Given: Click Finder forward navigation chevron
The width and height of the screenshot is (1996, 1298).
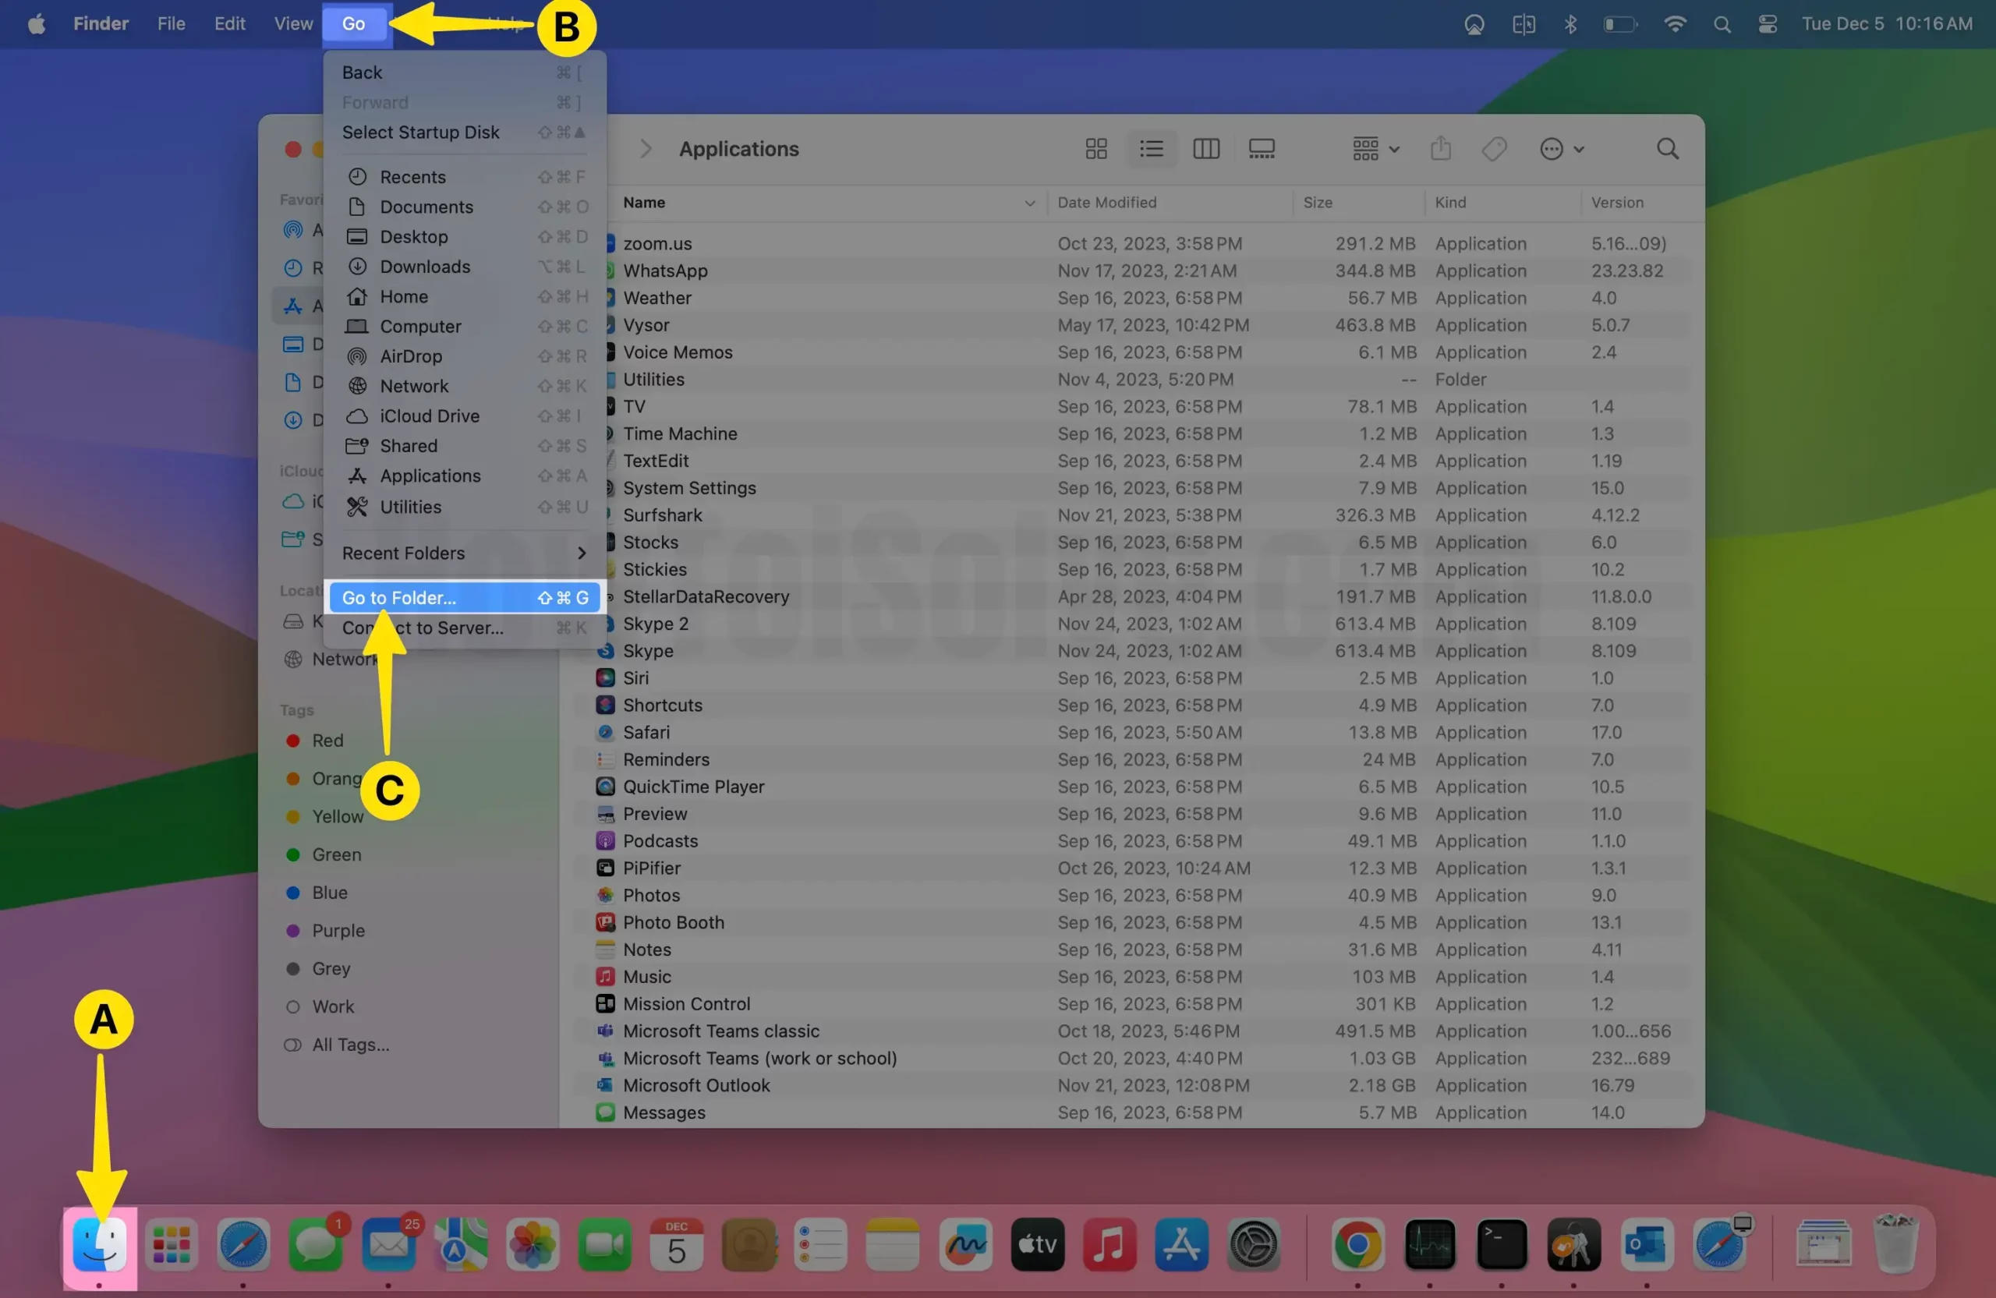Looking at the screenshot, I should (645, 149).
